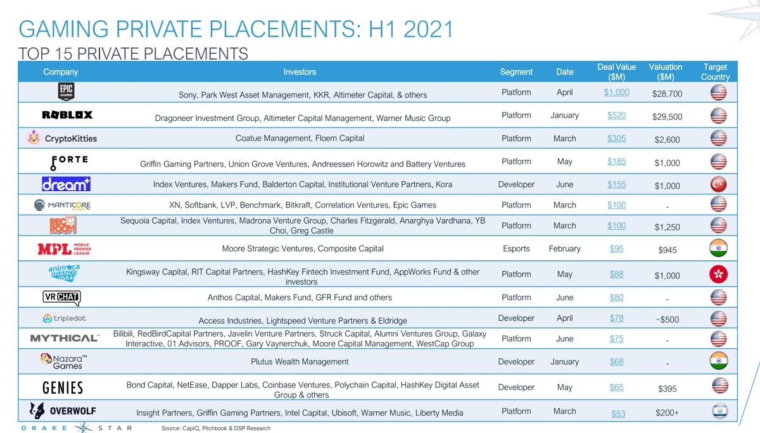This screenshot has width=760, height=433.
Task: Open the $80 VRChat deal link
Action: 616,297
